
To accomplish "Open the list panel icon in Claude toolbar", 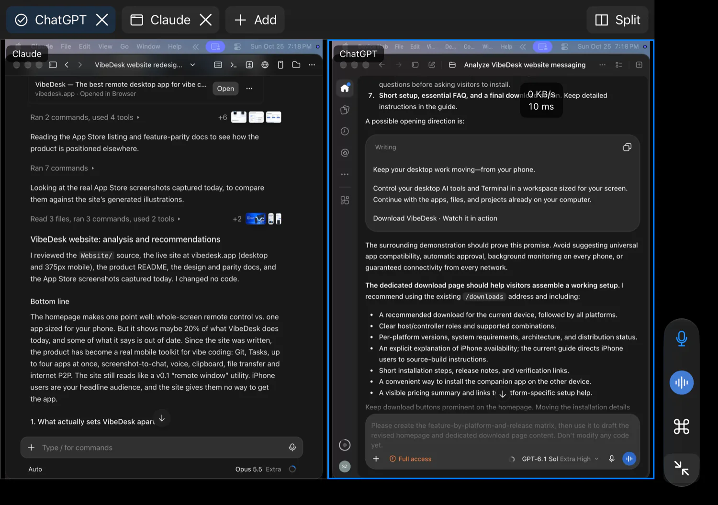I will pos(218,65).
